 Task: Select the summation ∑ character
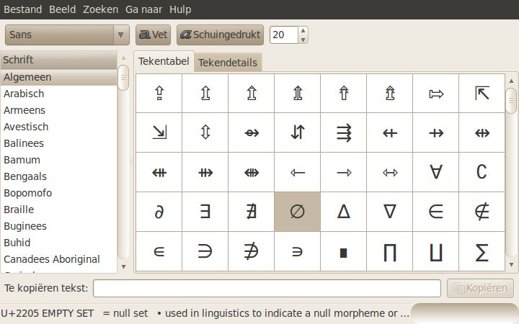tap(482, 251)
